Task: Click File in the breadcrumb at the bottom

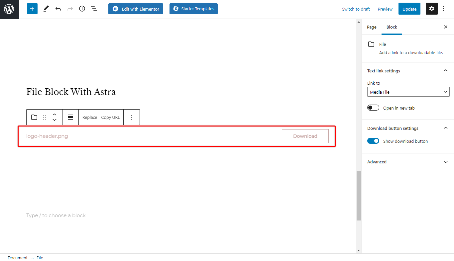Action: click(40, 258)
